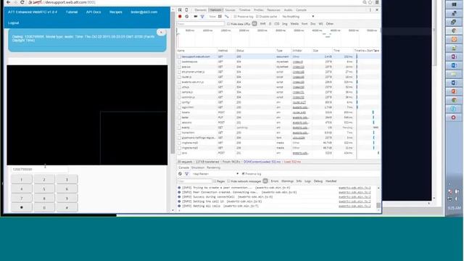Go back using the browser back arrow

8,2
